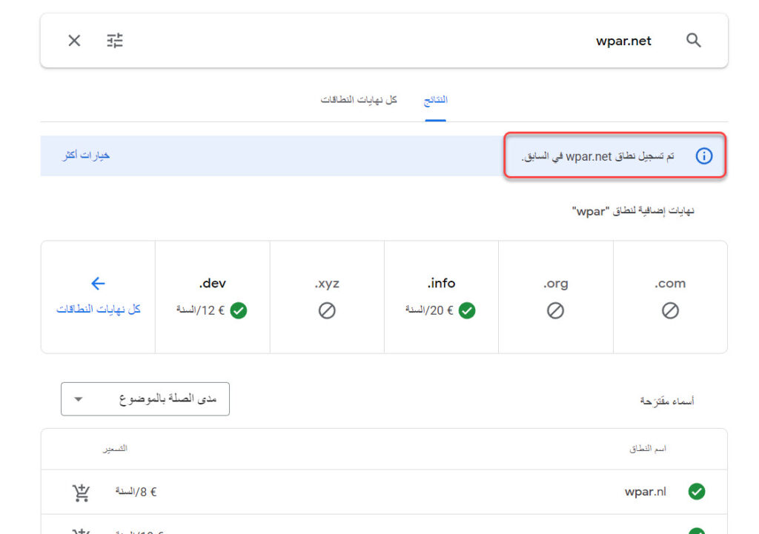Choose the .org domain ending card
The height and width of the screenshot is (534, 759).
(556, 297)
